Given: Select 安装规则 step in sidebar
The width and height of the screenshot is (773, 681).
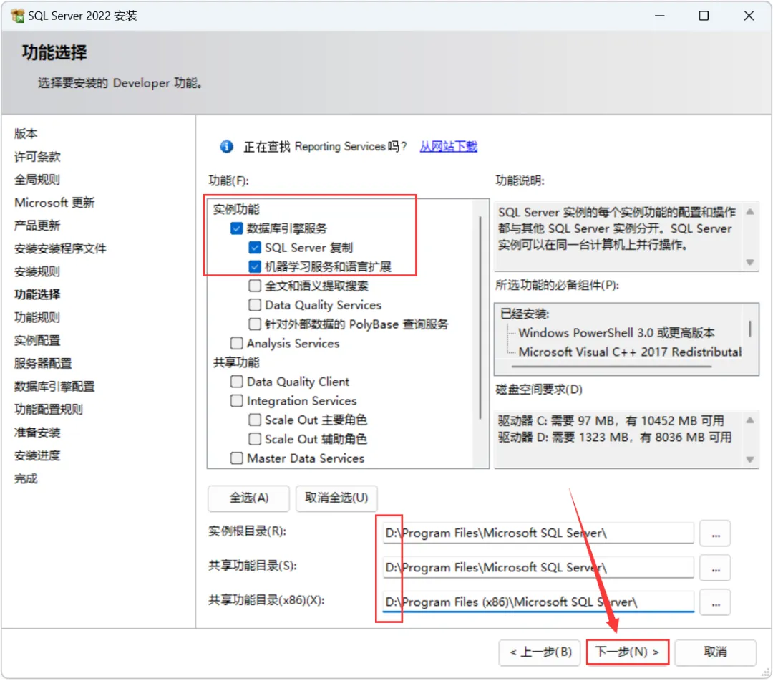Looking at the screenshot, I should pos(37,271).
